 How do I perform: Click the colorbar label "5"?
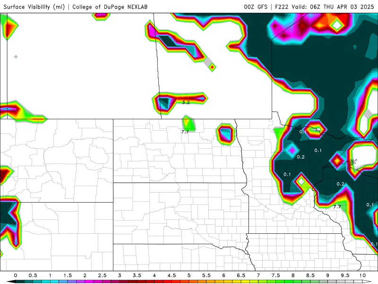click(189, 275)
